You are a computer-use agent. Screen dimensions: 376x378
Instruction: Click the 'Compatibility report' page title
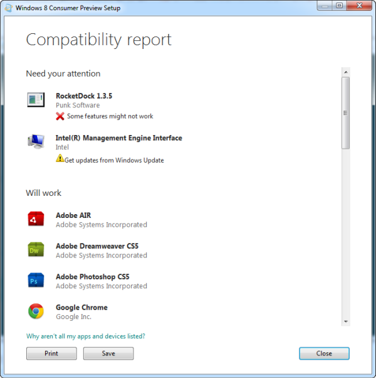98,40
